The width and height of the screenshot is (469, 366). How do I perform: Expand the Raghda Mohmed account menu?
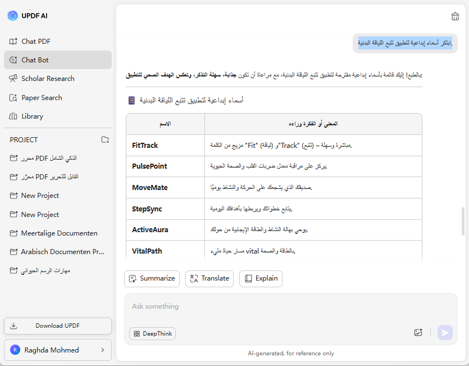pyautogui.click(x=57, y=350)
